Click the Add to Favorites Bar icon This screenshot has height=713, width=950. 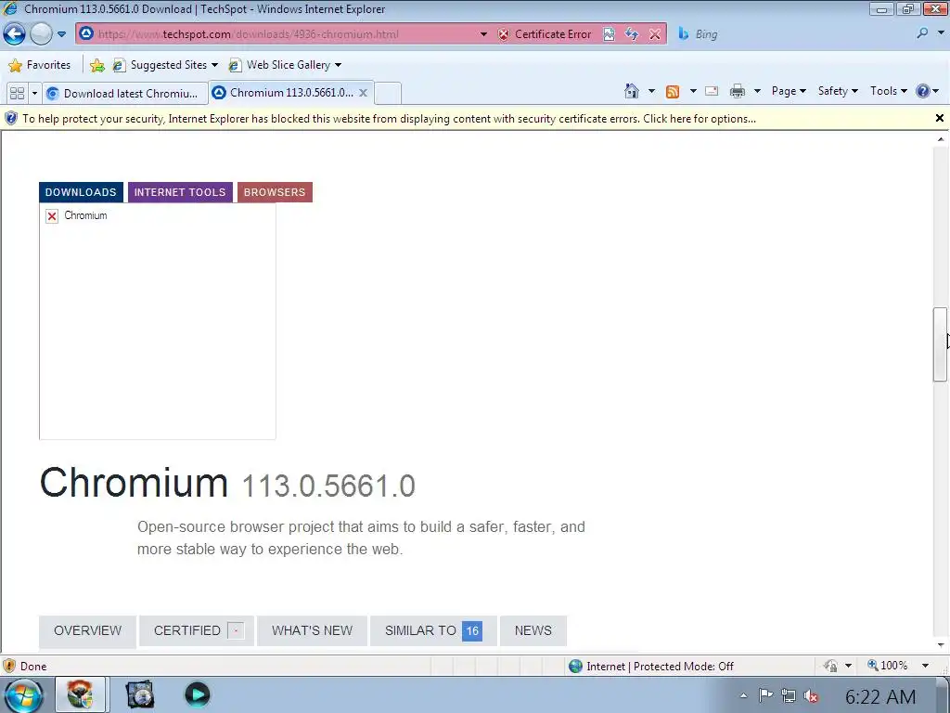point(96,65)
